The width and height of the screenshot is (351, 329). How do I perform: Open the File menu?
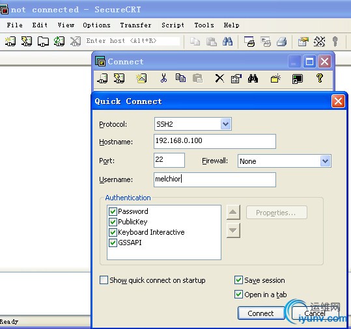point(14,25)
